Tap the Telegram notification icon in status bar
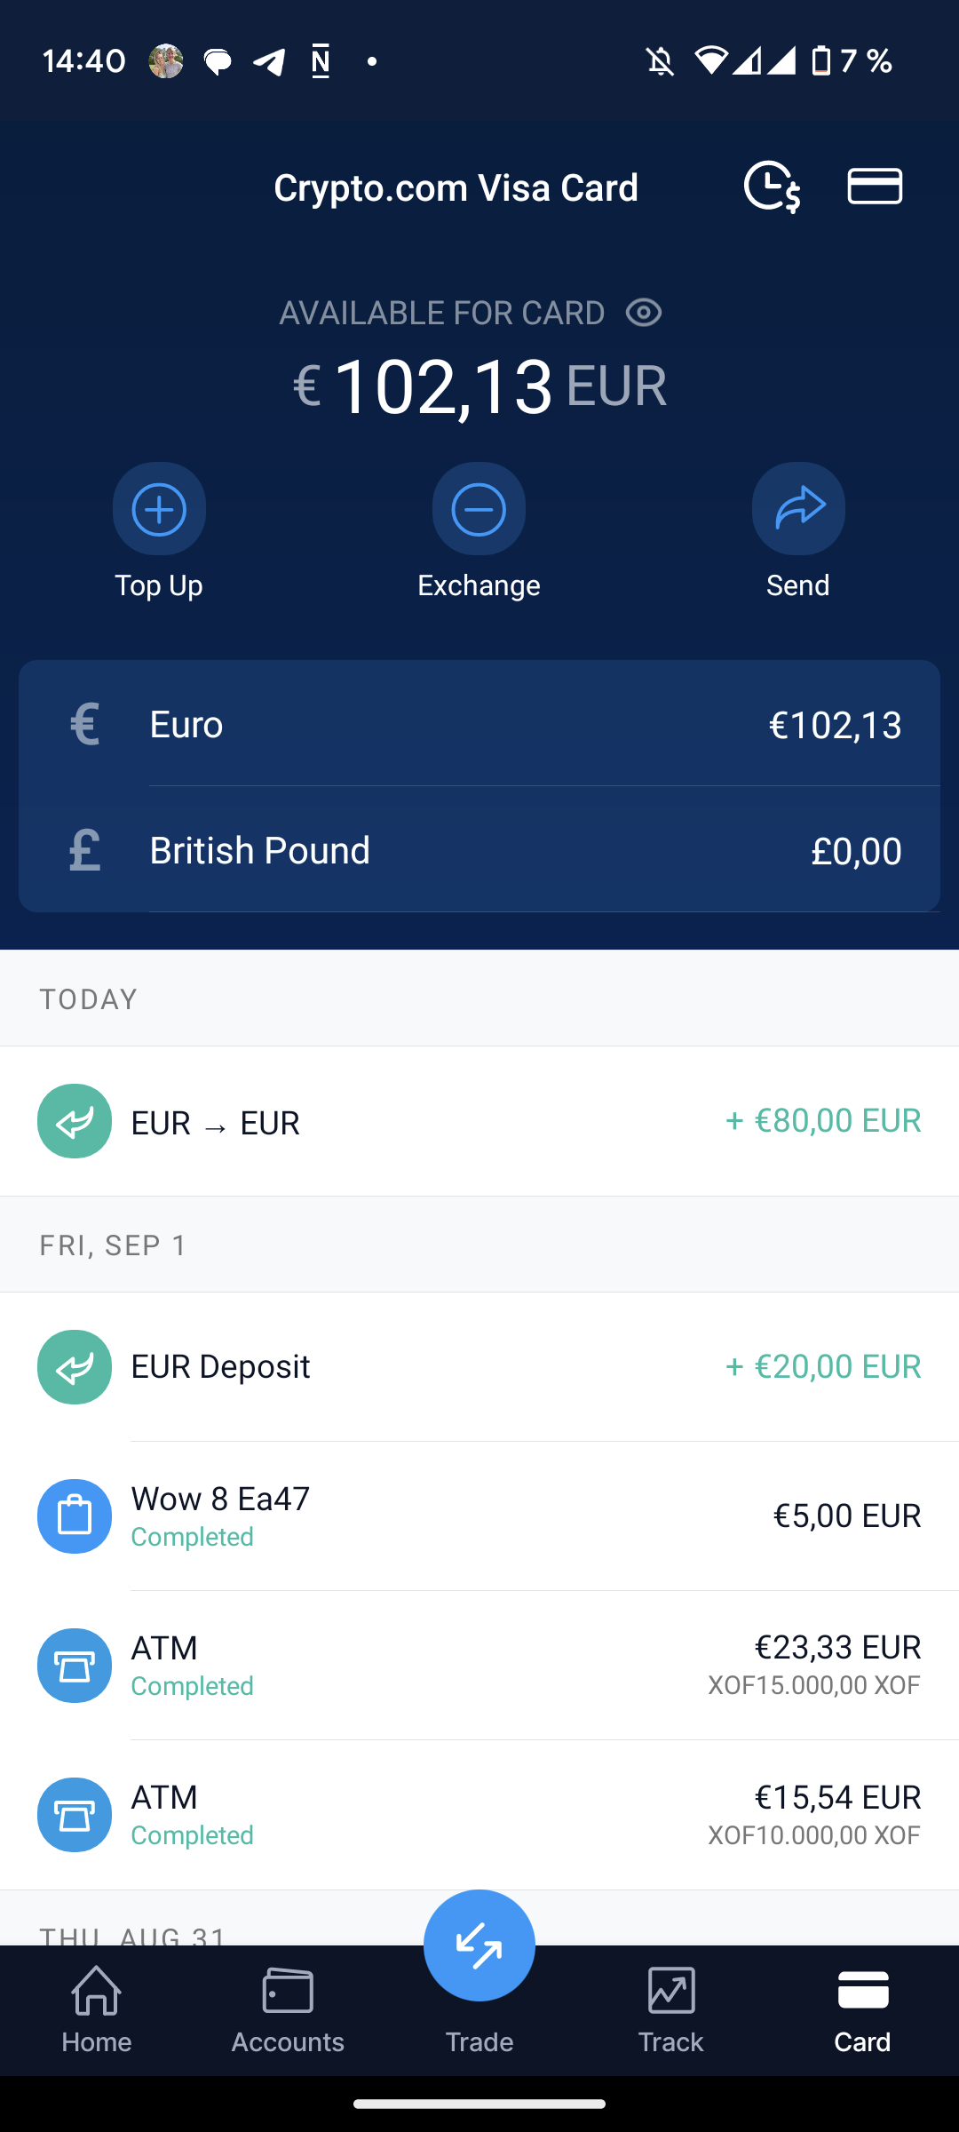The height and width of the screenshot is (2132, 959). click(x=269, y=61)
